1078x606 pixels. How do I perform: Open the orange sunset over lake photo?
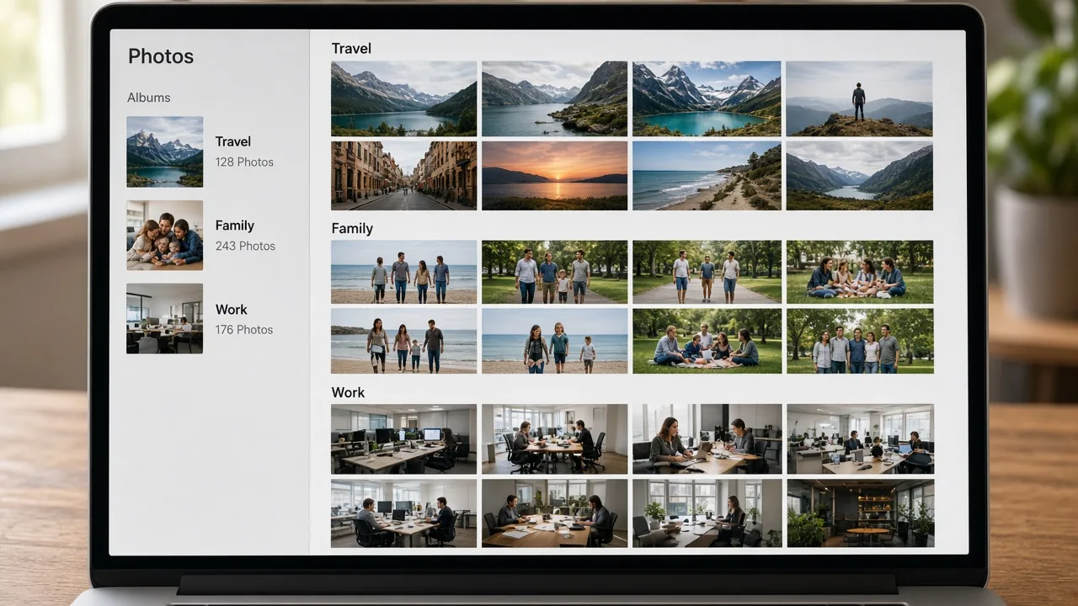554,175
